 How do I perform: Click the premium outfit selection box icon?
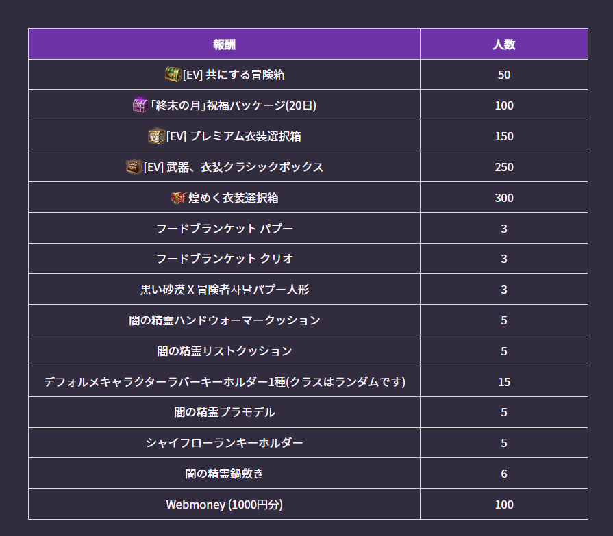pyautogui.click(x=157, y=136)
